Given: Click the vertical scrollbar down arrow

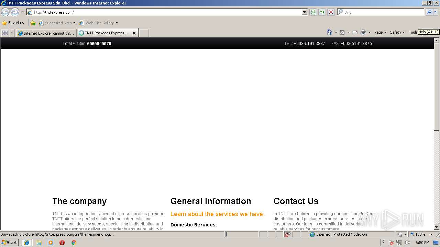Looking at the screenshot, I should [x=437, y=227].
